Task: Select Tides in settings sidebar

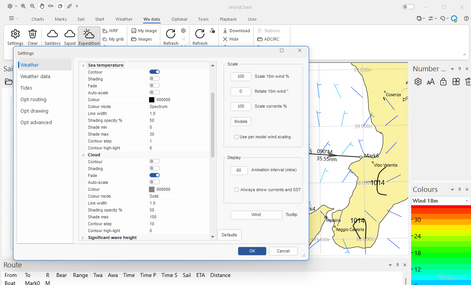Action: [26, 88]
